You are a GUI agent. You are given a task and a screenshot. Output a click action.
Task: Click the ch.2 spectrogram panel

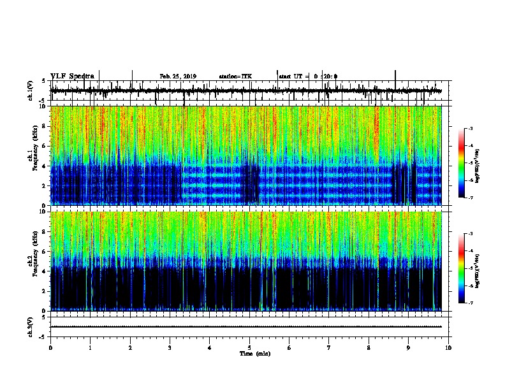point(246,261)
